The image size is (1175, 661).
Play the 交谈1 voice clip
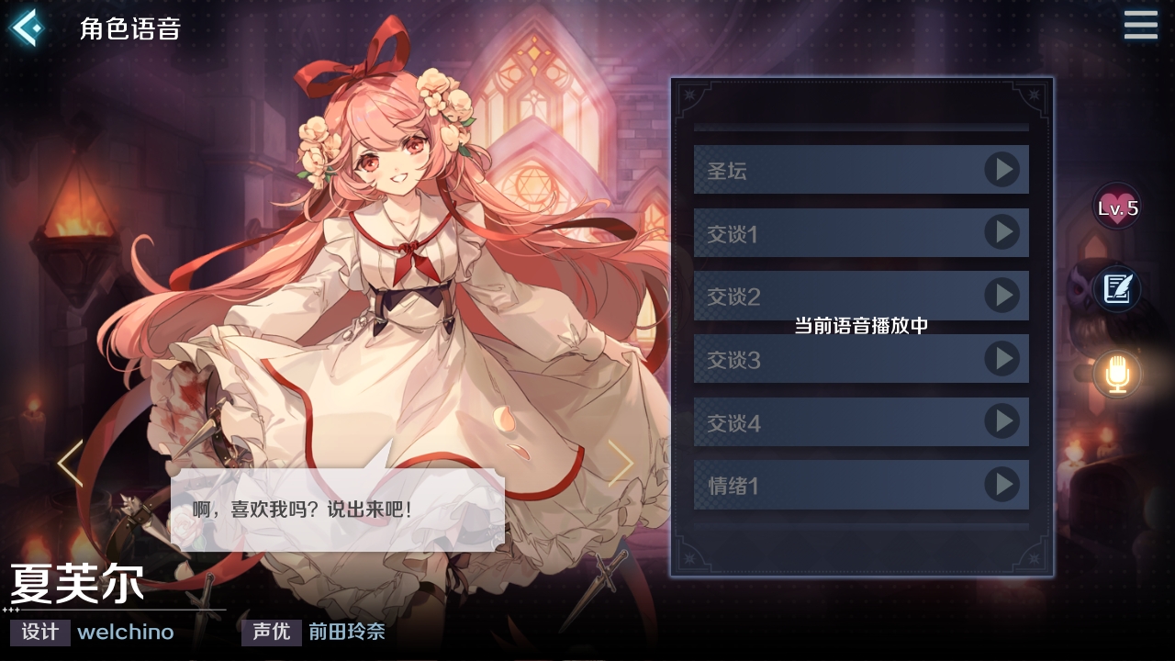point(1002,232)
